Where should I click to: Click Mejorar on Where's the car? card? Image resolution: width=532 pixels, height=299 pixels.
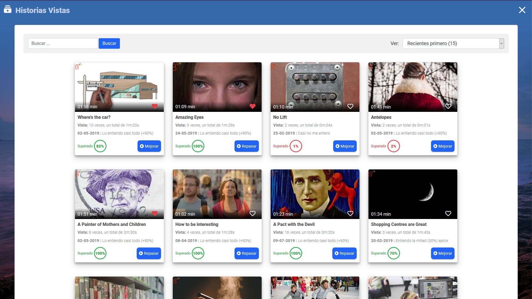[x=149, y=146]
